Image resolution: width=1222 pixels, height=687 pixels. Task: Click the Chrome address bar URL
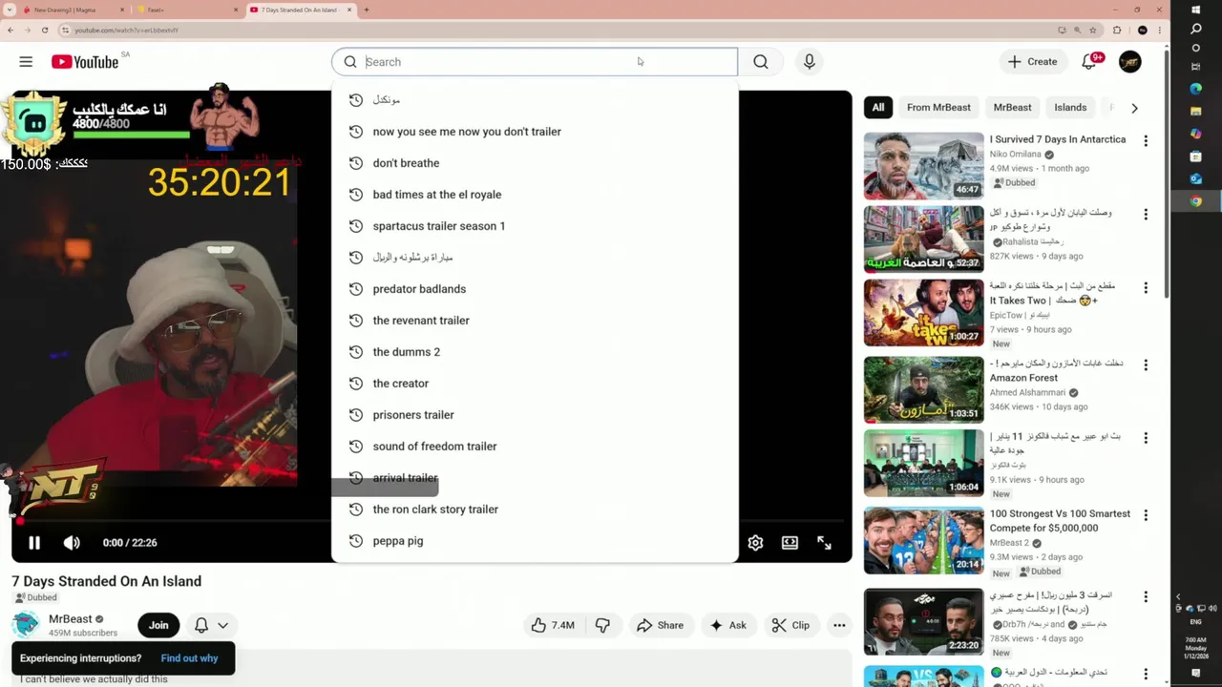coord(127,30)
